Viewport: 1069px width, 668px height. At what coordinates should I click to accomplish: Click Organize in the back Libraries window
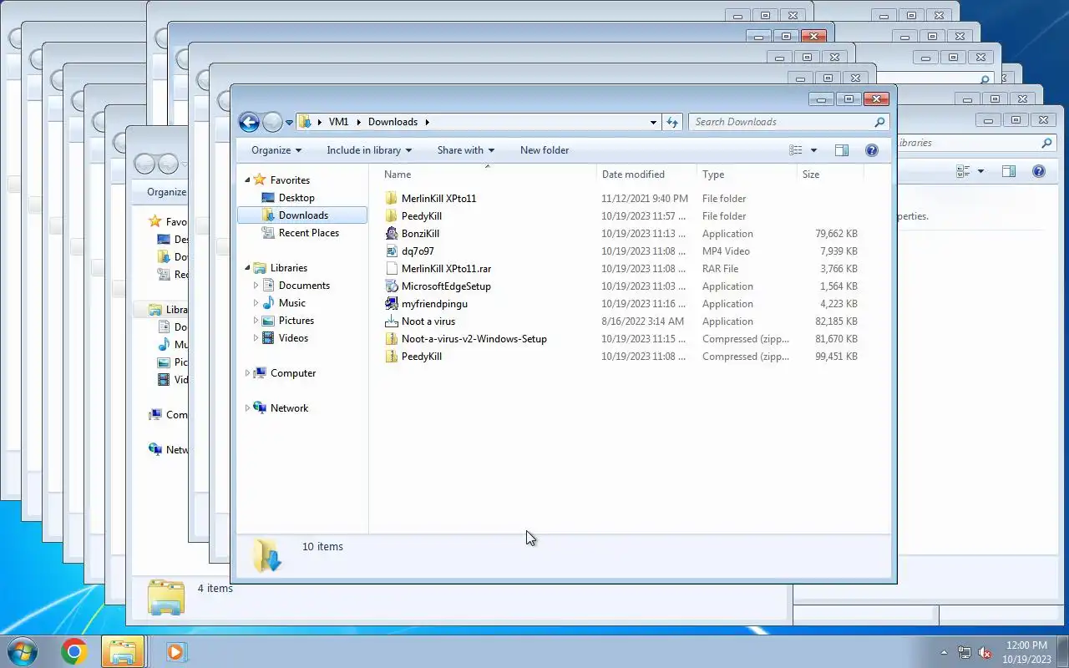point(166,192)
